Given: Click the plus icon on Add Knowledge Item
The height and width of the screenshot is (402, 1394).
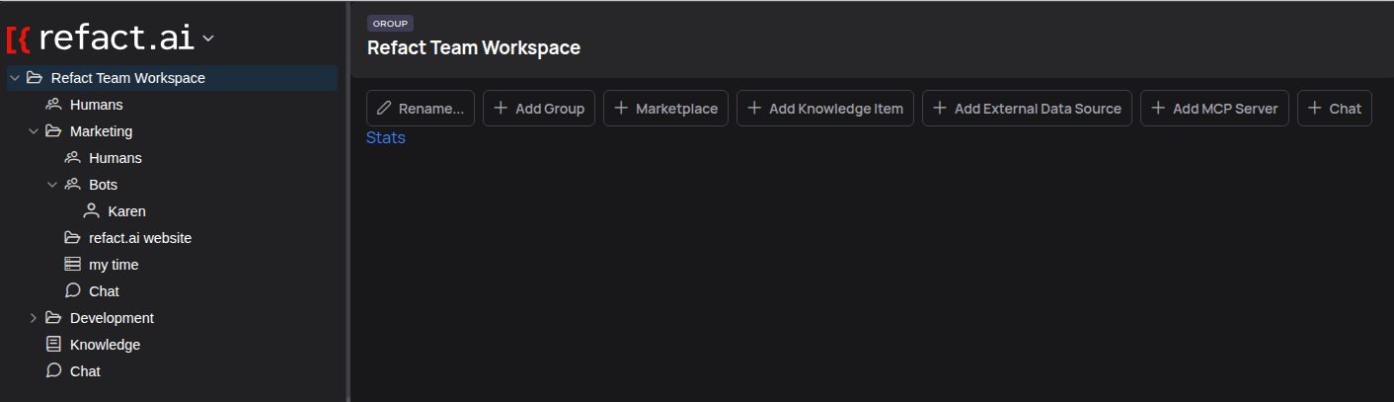Looking at the screenshot, I should pos(754,109).
